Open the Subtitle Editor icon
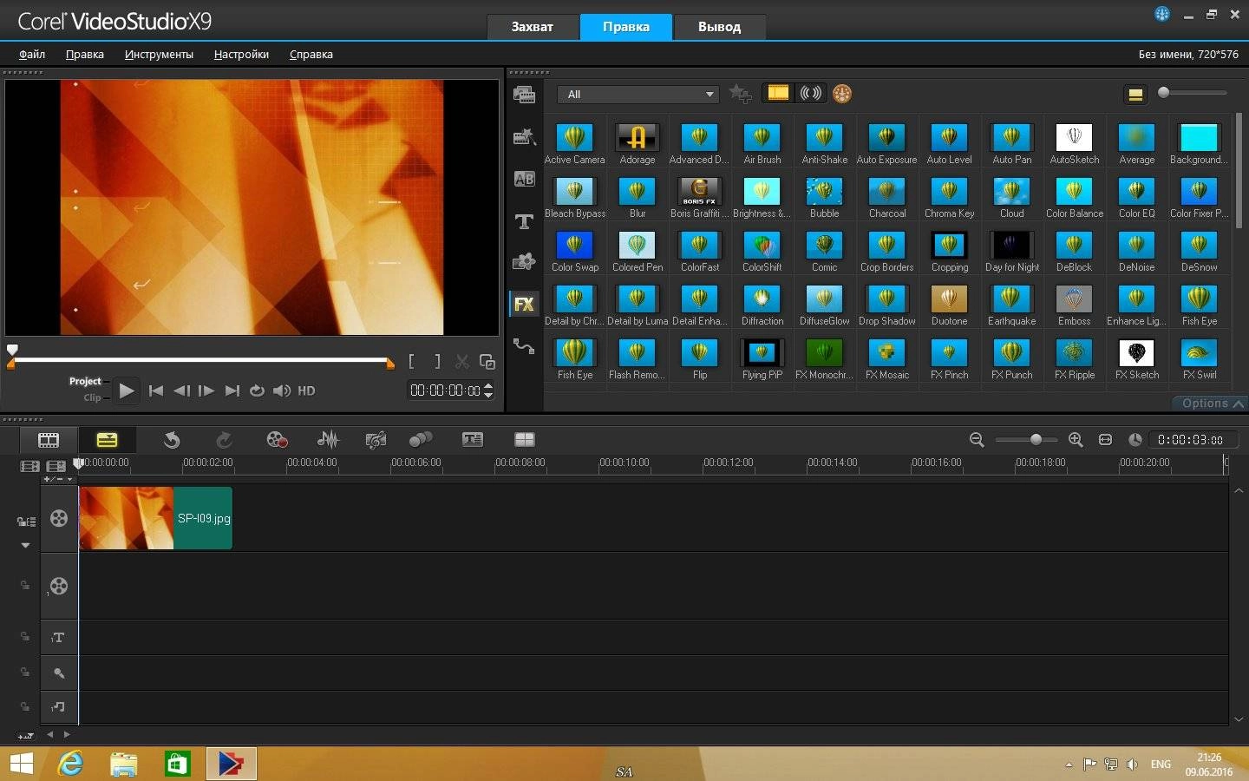Image resolution: width=1249 pixels, height=781 pixels. point(473,440)
